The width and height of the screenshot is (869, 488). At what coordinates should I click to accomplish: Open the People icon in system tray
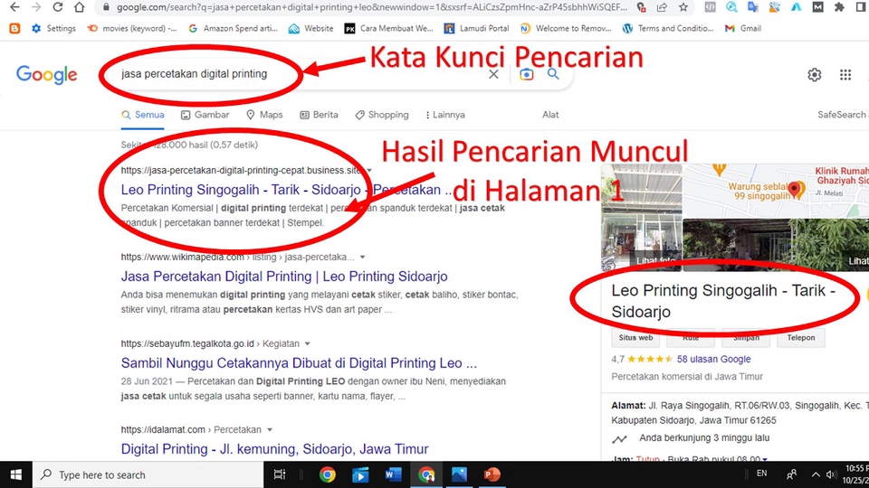[x=791, y=474]
